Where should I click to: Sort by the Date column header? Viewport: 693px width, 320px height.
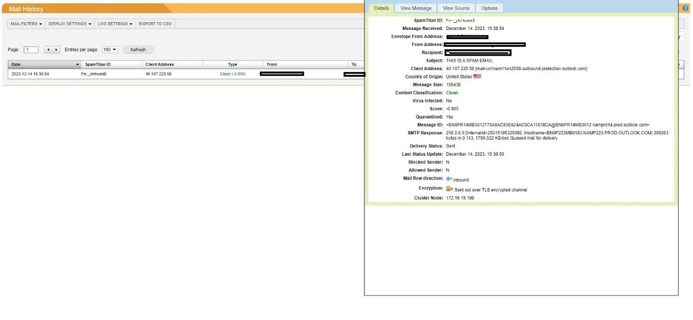[x=44, y=64]
